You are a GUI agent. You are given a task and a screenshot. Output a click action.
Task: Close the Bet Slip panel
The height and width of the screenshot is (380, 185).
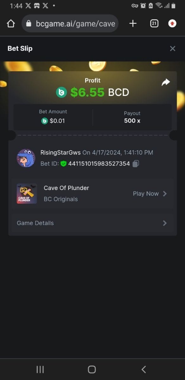[x=173, y=48]
